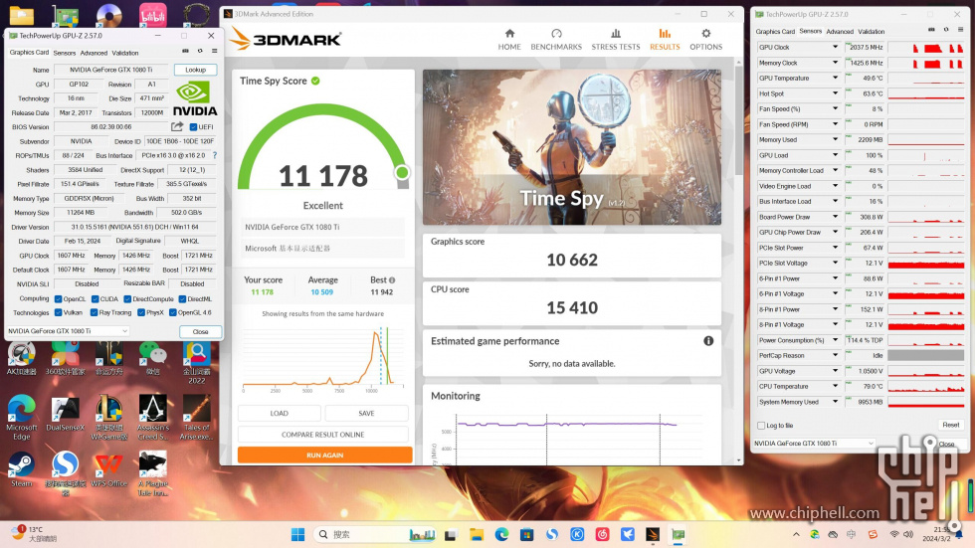Screen dimensions: 975x548
Task: Open bilibili pink desktop shortcut
Action: (152, 14)
